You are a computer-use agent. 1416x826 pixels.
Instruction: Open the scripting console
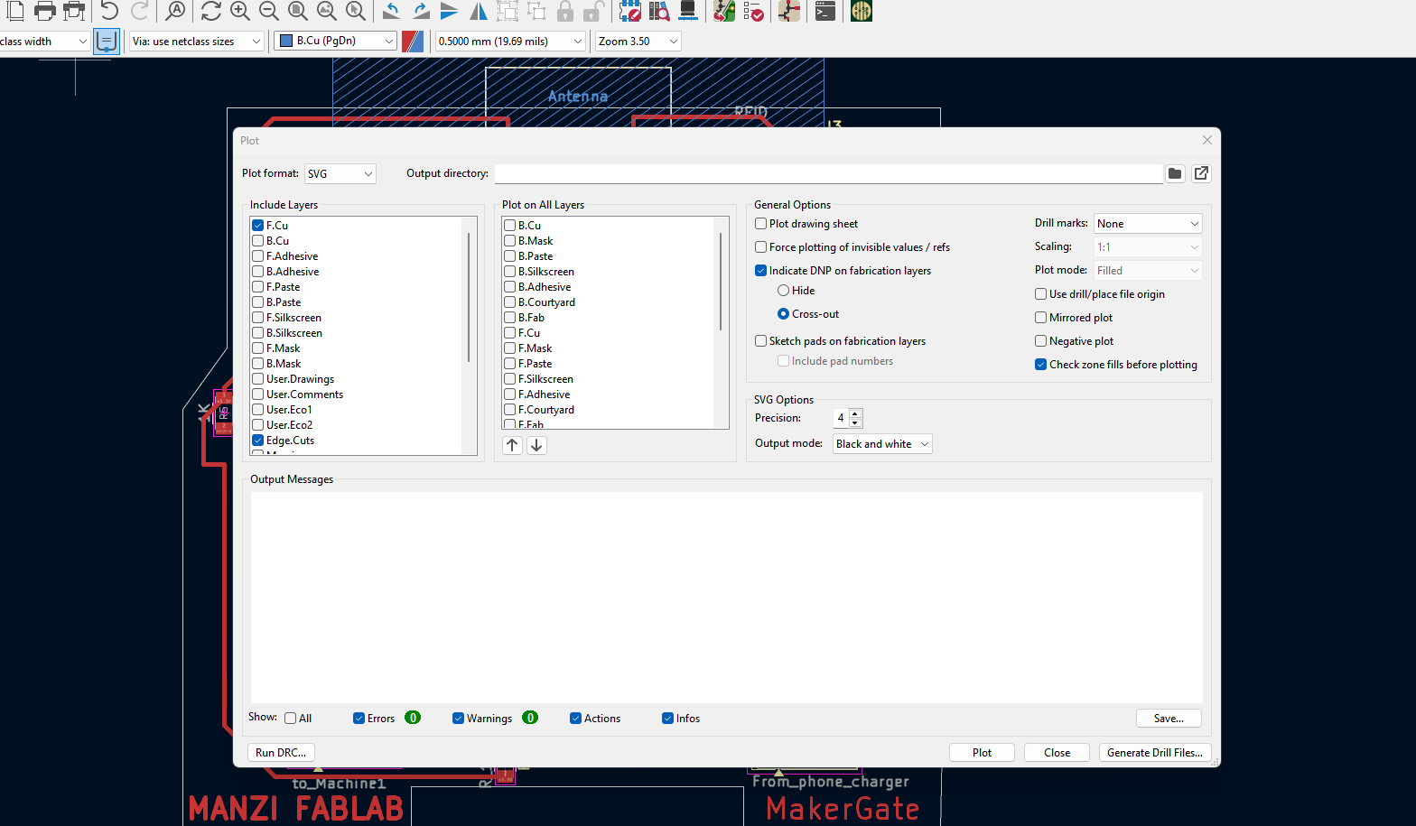(x=824, y=11)
